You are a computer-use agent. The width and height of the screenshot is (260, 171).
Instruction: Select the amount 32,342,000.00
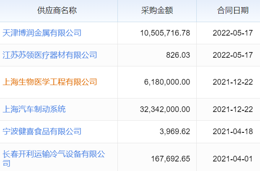click(x=165, y=109)
